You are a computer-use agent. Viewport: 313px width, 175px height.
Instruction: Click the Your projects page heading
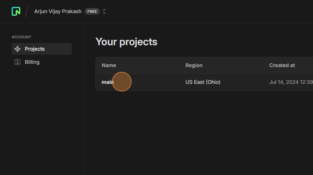(x=126, y=42)
